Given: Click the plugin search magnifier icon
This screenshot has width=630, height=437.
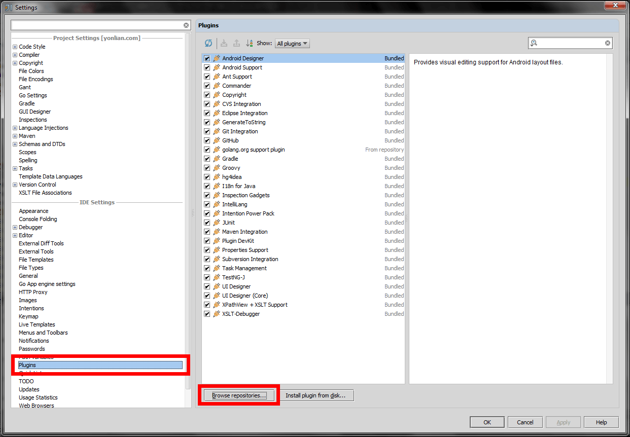Looking at the screenshot, I should 534,43.
